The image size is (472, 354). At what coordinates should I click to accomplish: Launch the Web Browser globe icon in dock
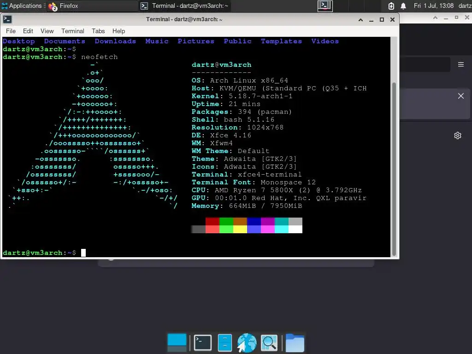[247, 342]
